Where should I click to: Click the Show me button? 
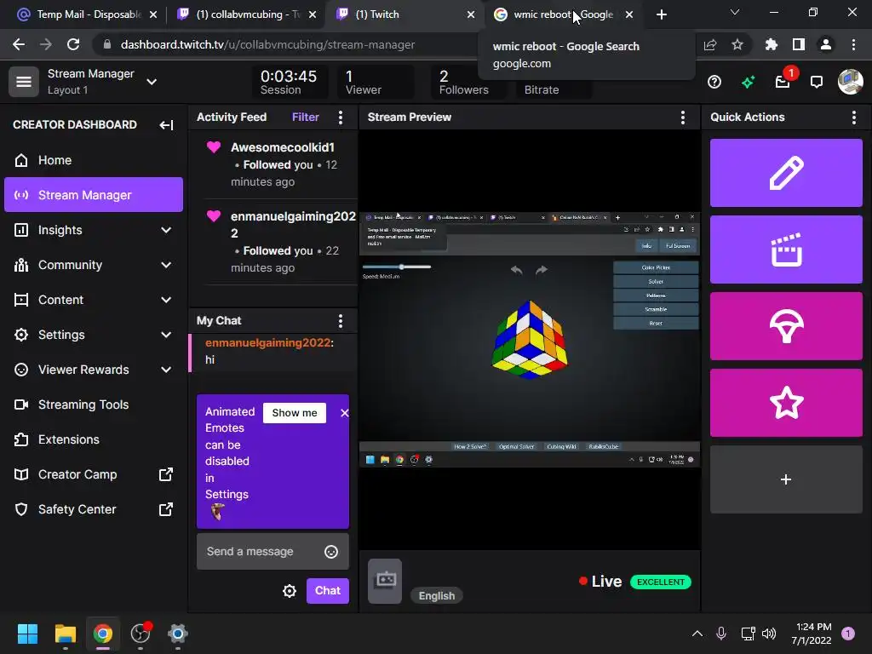[x=294, y=413]
